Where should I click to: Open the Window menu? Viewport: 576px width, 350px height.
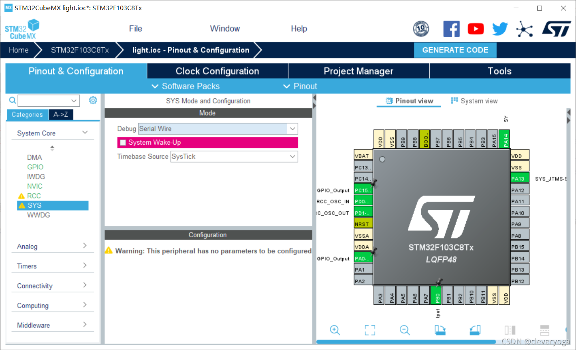tap(225, 29)
